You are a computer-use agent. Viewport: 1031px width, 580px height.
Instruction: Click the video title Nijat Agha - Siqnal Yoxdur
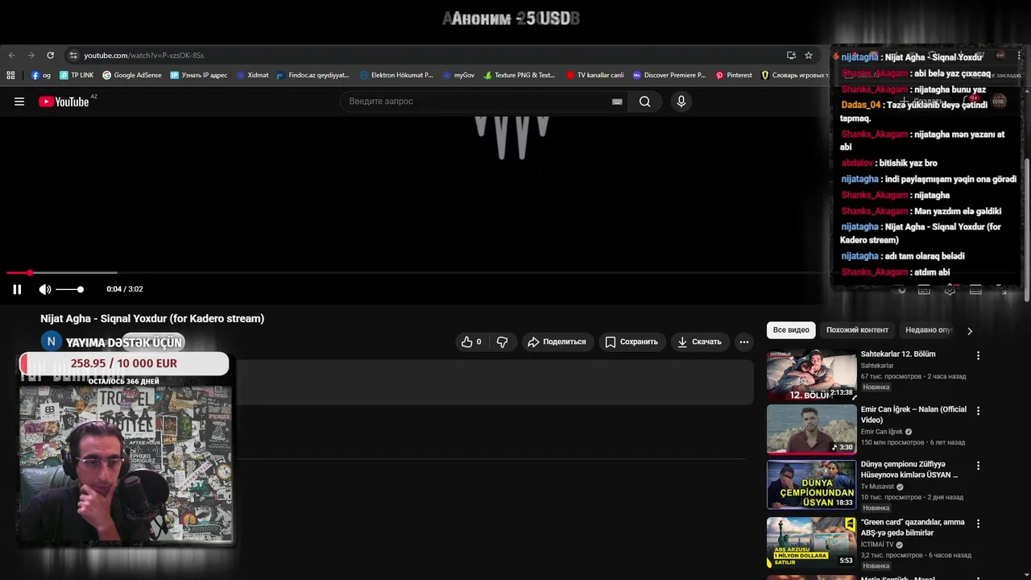click(x=152, y=318)
